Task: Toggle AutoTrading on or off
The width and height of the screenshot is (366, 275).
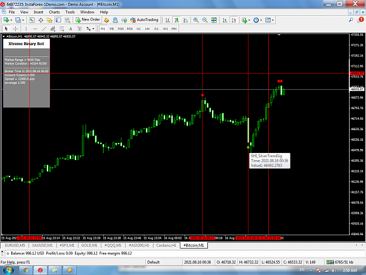Action: pyautogui.click(x=145, y=20)
